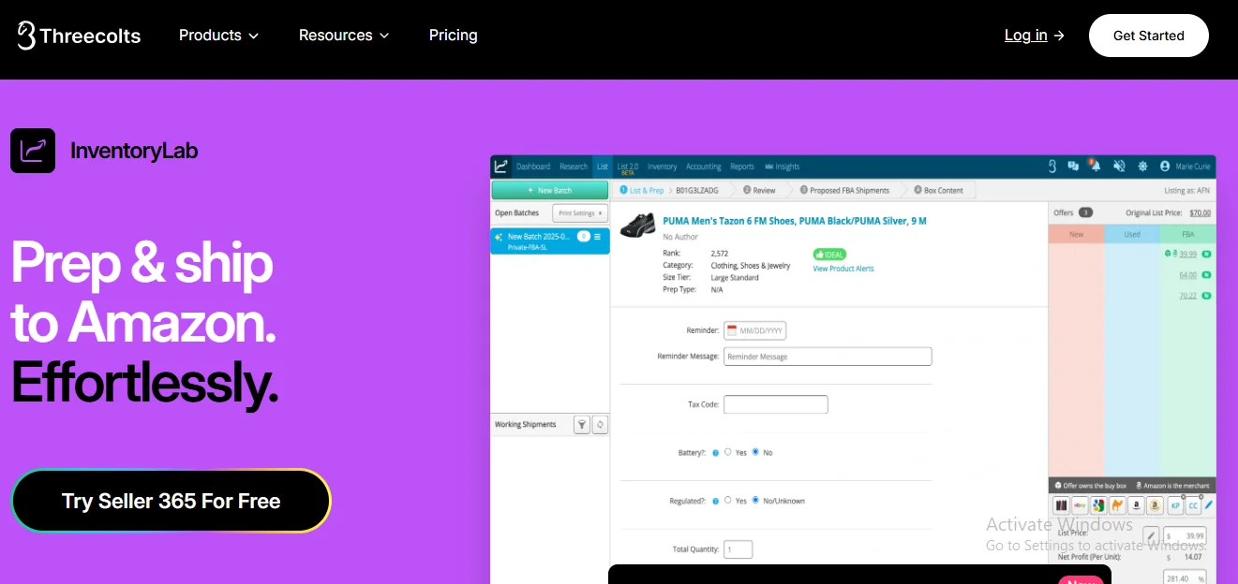Go to Proposed FBA Shipments step
Image resolution: width=1238 pixels, height=584 pixels.
coord(844,190)
